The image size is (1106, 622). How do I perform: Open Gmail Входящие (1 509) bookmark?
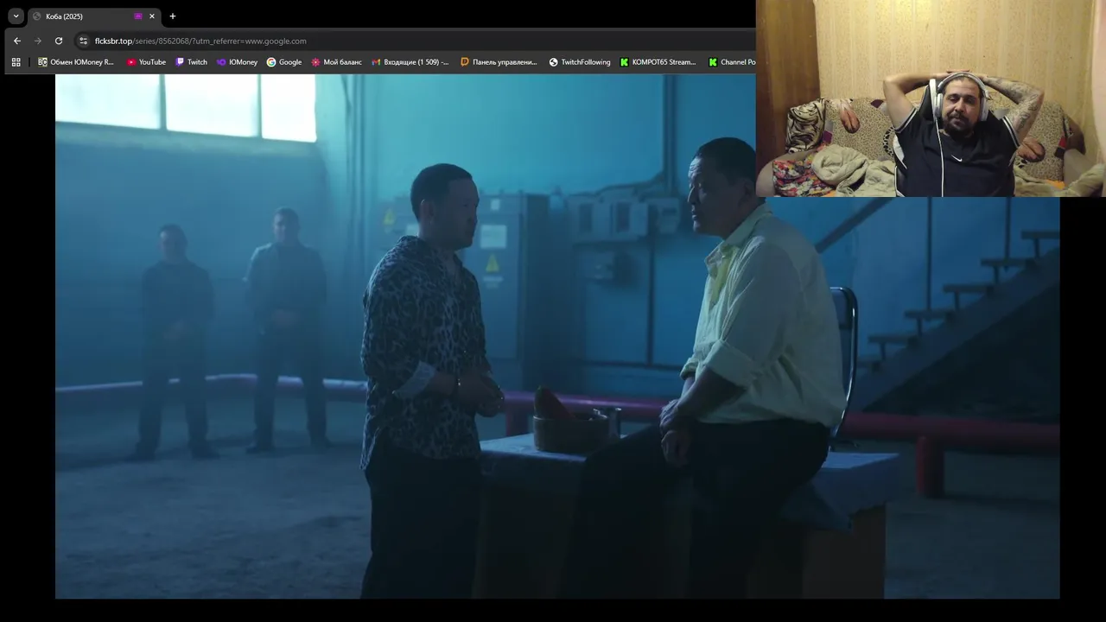click(x=410, y=62)
